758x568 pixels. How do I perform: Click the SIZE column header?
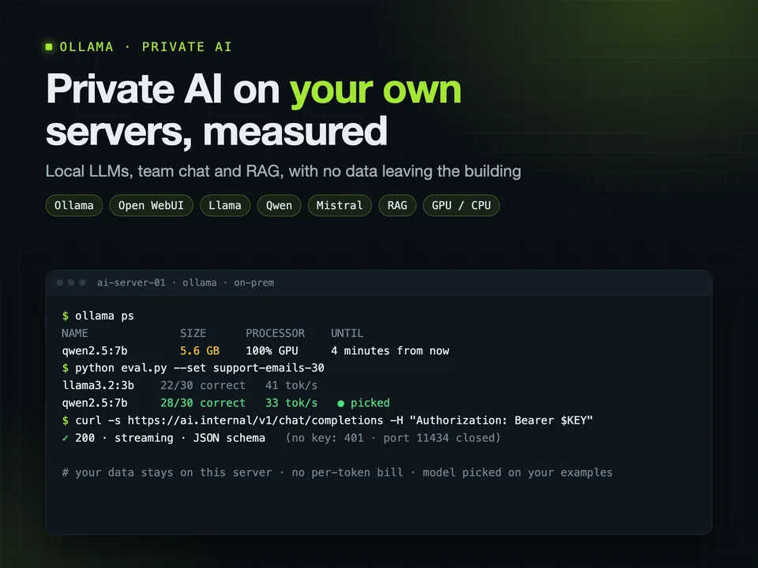click(x=193, y=333)
